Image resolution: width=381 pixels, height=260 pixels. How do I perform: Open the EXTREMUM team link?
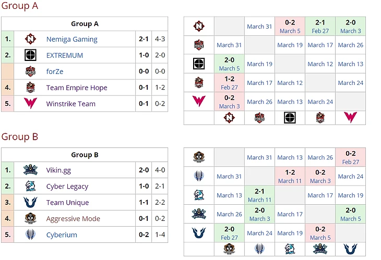coord(65,55)
